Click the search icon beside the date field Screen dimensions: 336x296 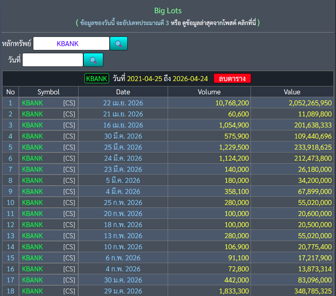(x=93, y=60)
